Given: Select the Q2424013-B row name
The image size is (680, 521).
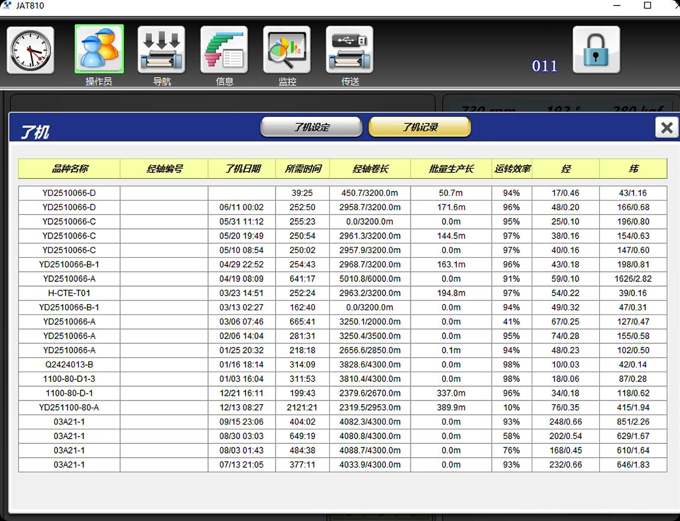Looking at the screenshot, I should (x=69, y=364).
